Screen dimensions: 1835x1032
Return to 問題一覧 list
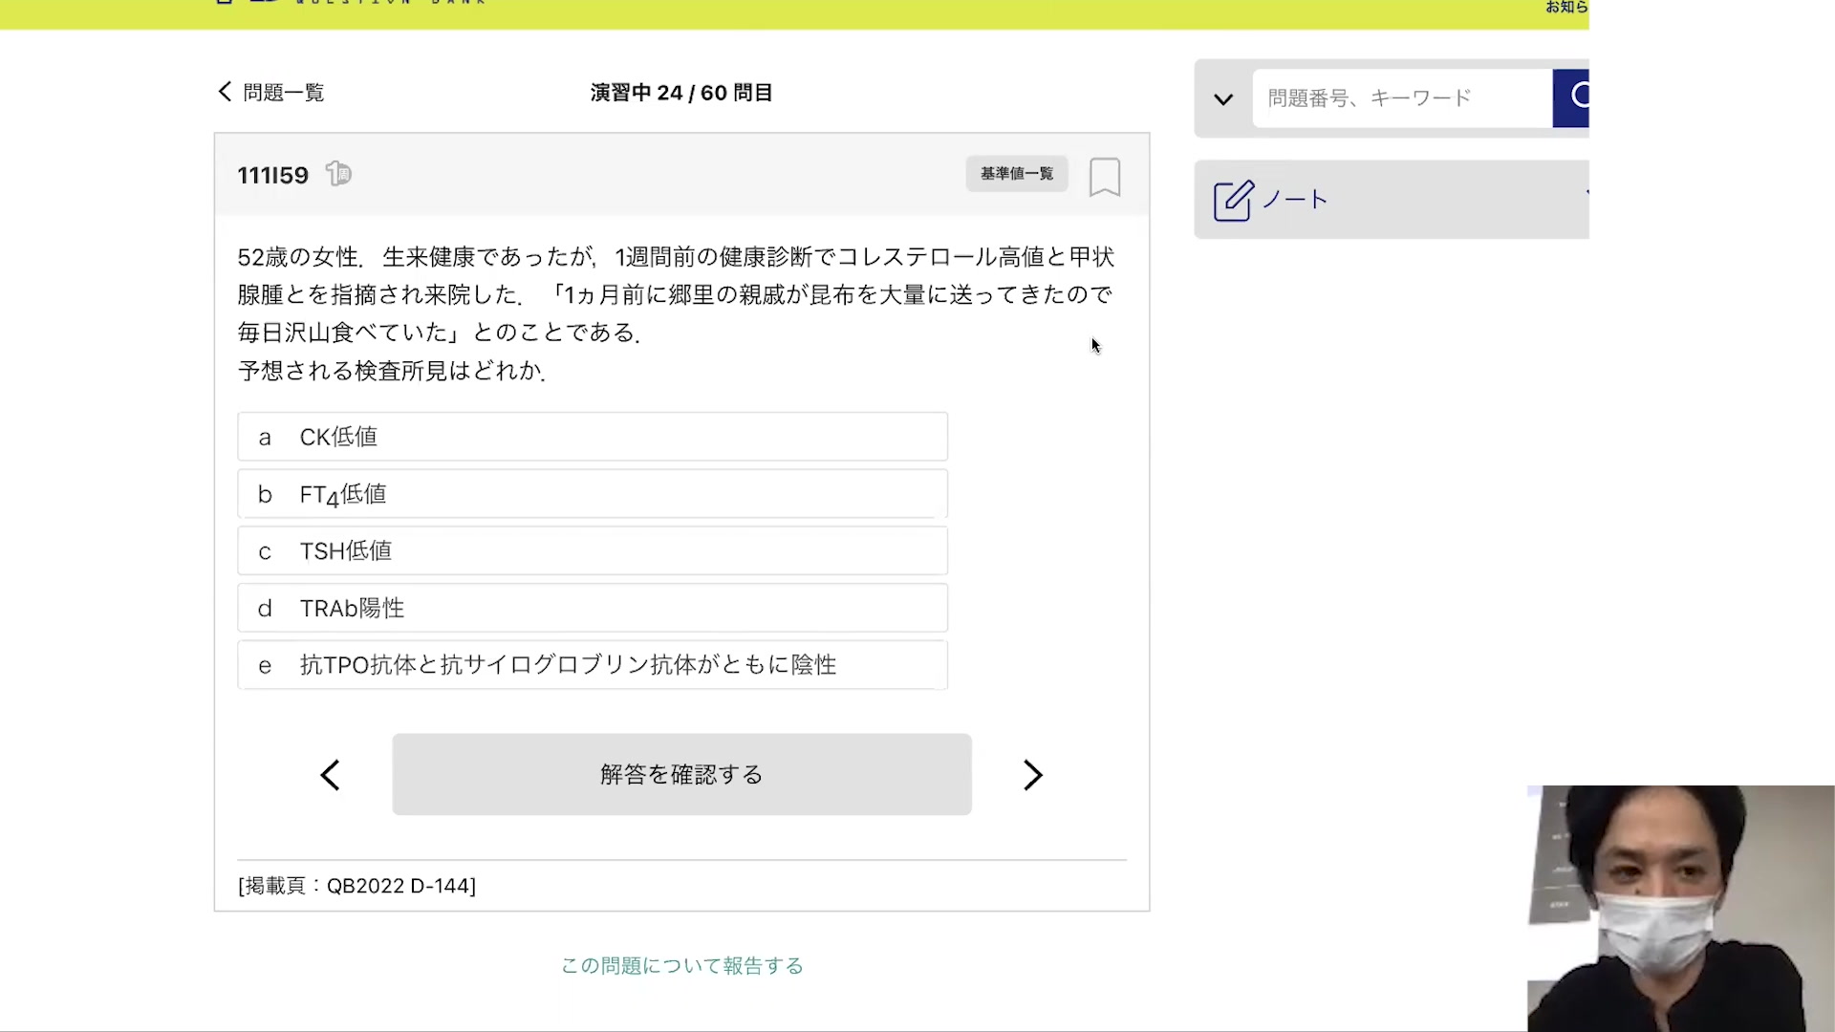pos(283,93)
